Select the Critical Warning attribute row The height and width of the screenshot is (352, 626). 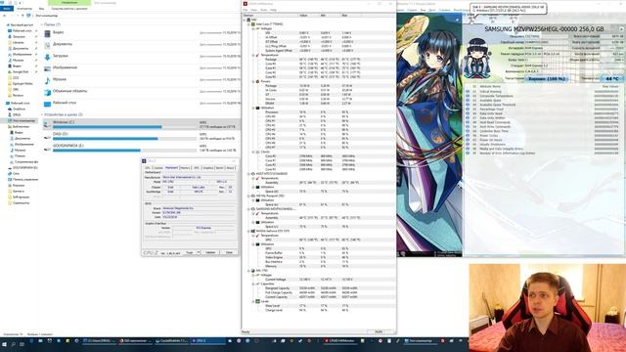543,91
